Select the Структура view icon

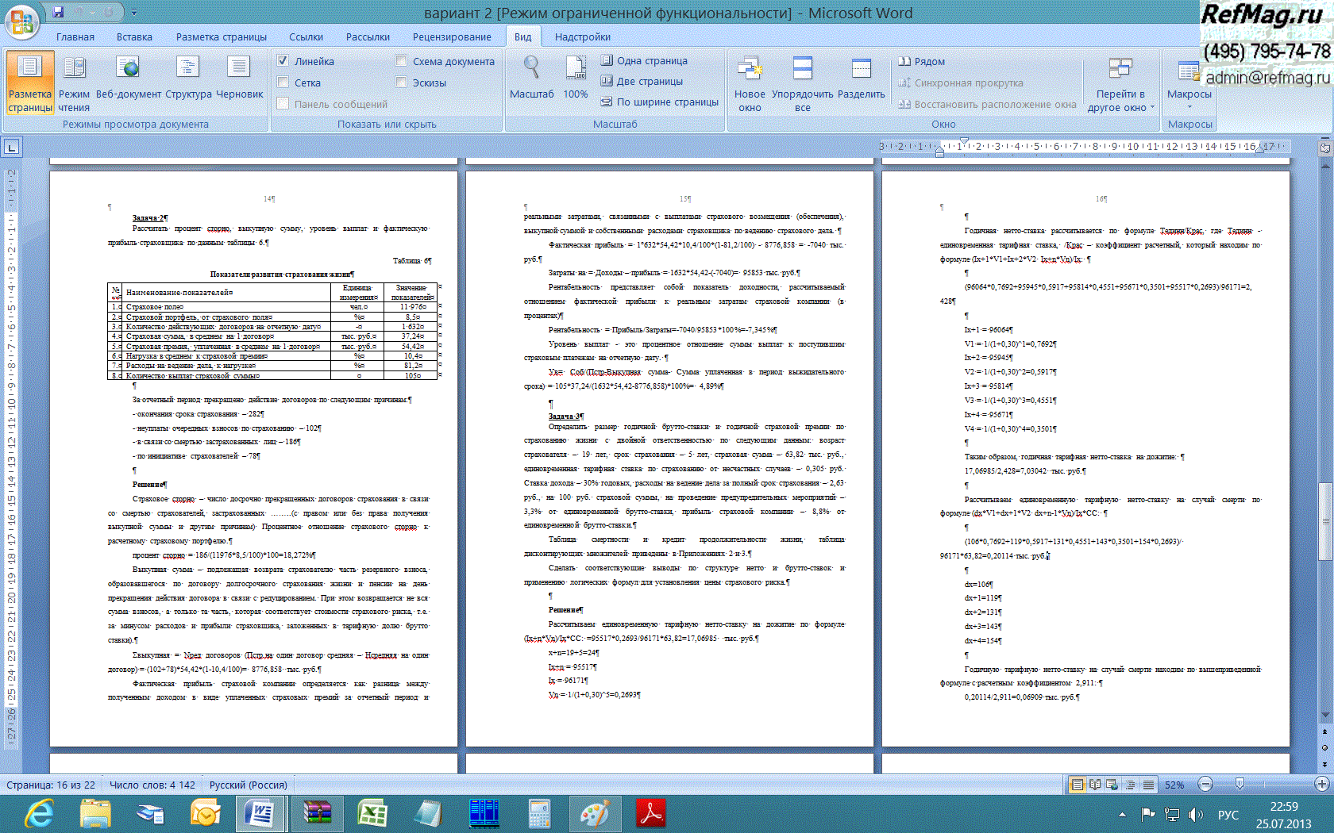[188, 79]
